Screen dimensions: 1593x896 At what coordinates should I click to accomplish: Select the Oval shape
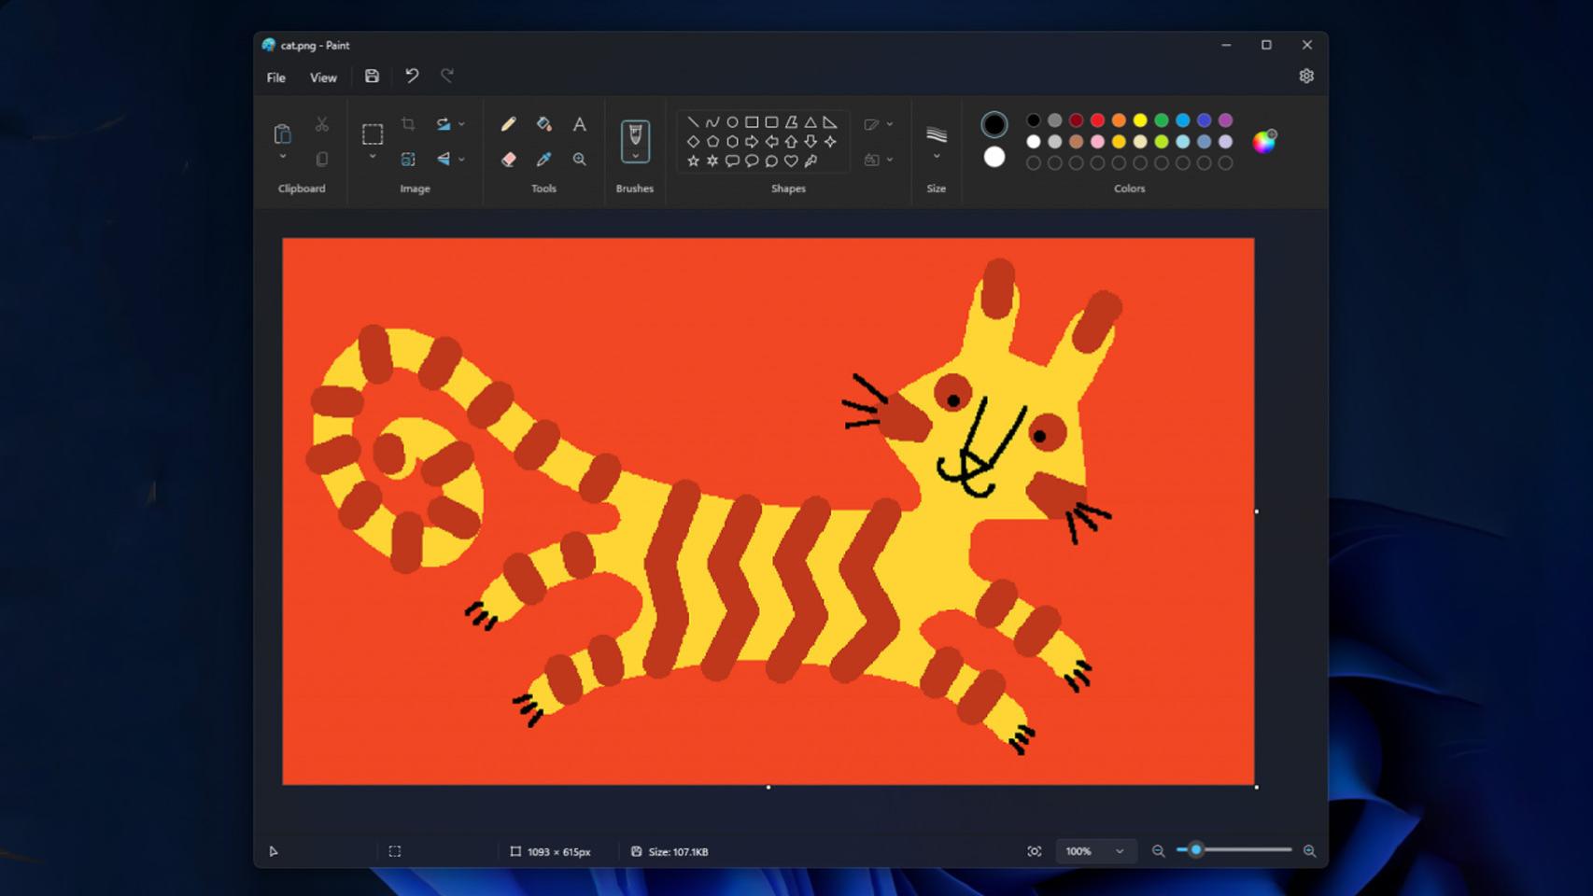[x=732, y=122]
